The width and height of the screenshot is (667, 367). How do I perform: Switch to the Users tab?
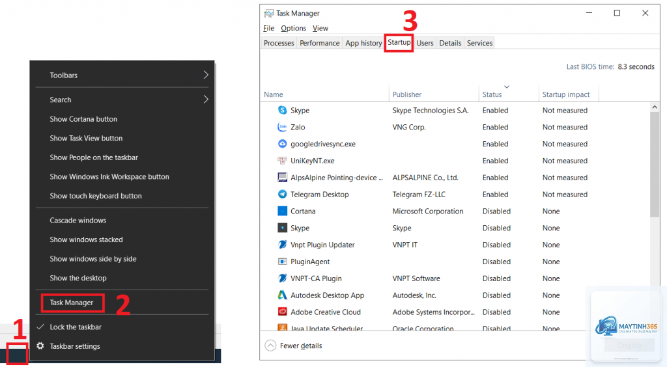coord(425,43)
